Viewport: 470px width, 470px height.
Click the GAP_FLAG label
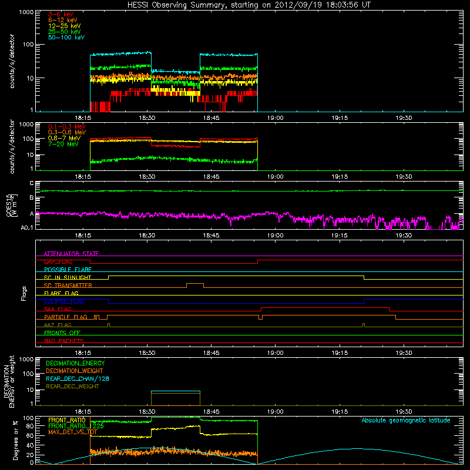58,261
